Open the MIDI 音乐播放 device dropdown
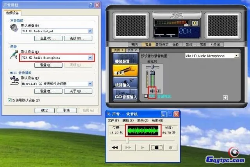The image size is (250, 167). 90,84
